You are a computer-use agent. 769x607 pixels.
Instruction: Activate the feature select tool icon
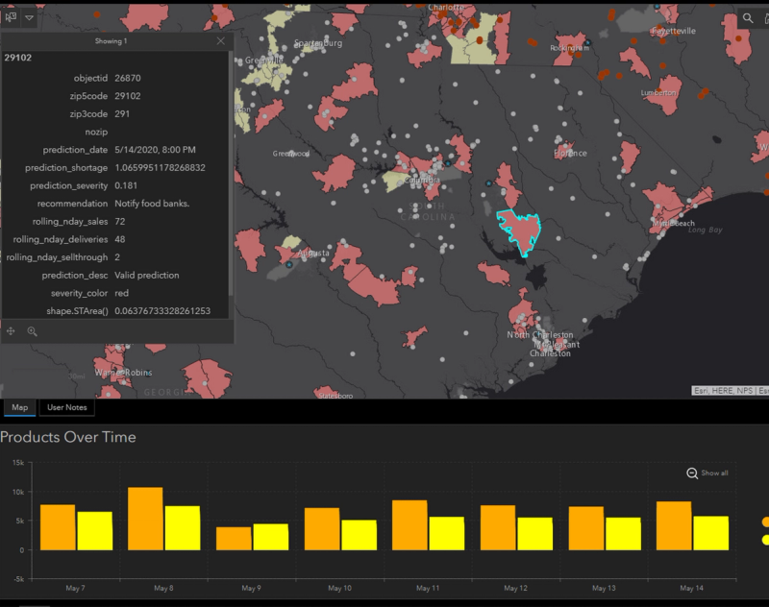click(x=11, y=17)
